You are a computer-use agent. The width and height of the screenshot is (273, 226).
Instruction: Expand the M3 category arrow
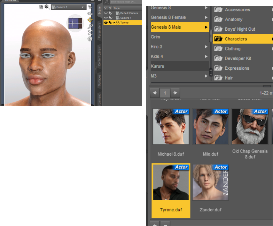point(206,76)
